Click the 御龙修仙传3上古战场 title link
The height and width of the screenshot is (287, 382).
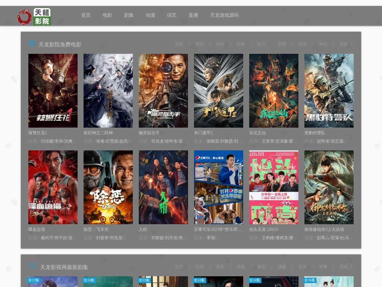324,229
